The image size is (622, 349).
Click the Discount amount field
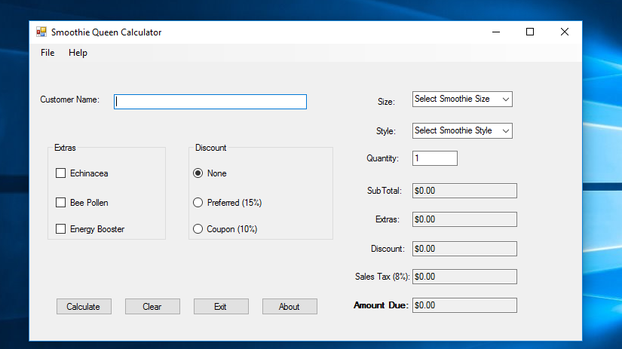[x=464, y=249]
